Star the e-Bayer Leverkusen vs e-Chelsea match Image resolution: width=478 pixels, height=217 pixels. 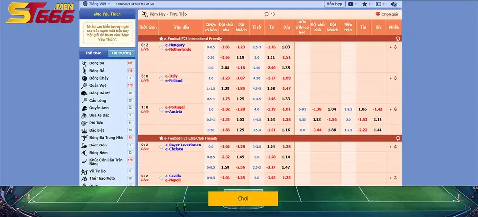pos(161,147)
